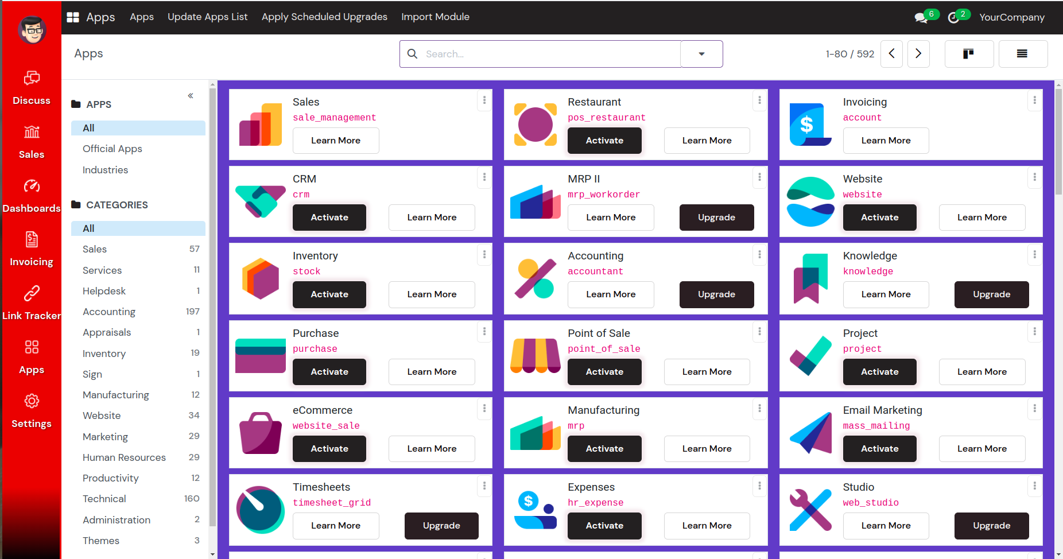Click Learn More on Email Marketing card

(982, 449)
